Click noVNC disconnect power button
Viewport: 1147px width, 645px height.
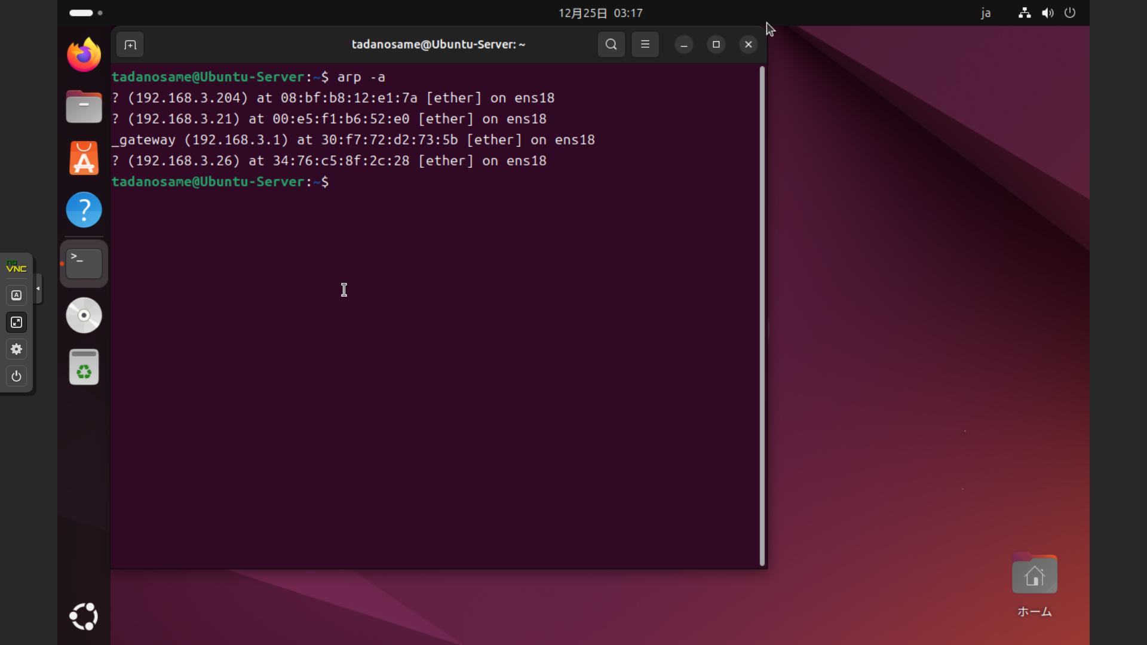point(16,376)
